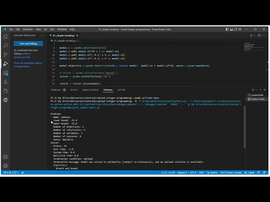Add a new terminal with plus icon
This screenshot has width=270, height=202.
(253, 90)
